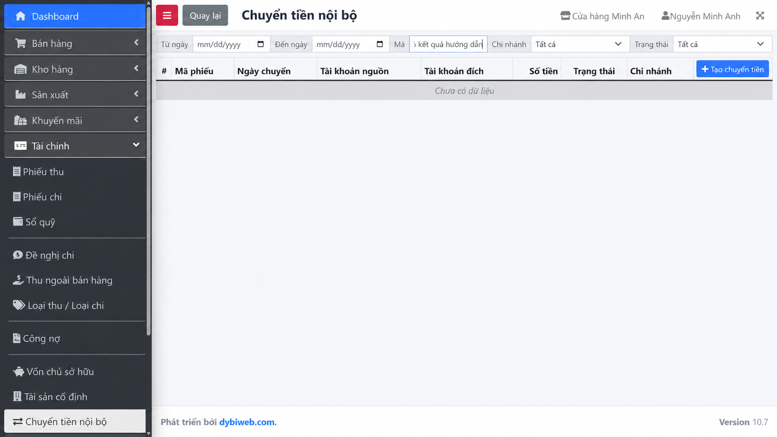Open calendar picker for Đến ngày
This screenshot has width=777, height=437.
(380, 44)
